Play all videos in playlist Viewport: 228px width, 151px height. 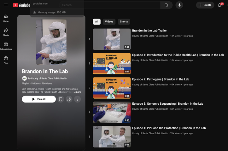(39, 99)
